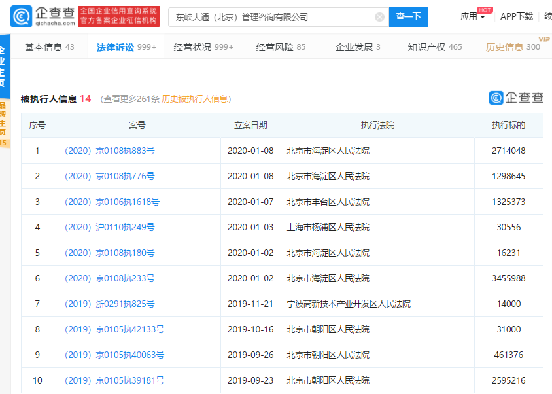Select the execution amount 461376
Screen dimensions: 552x394
click(x=509, y=355)
